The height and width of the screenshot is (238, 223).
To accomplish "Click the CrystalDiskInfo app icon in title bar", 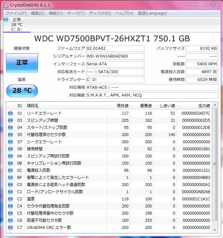I will [6, 5].
